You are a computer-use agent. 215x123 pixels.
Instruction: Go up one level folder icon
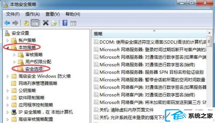click(x=27, y=23)
